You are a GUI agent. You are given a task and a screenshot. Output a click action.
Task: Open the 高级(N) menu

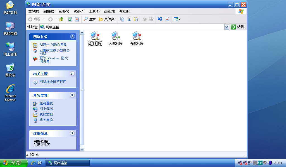point(109,11)
